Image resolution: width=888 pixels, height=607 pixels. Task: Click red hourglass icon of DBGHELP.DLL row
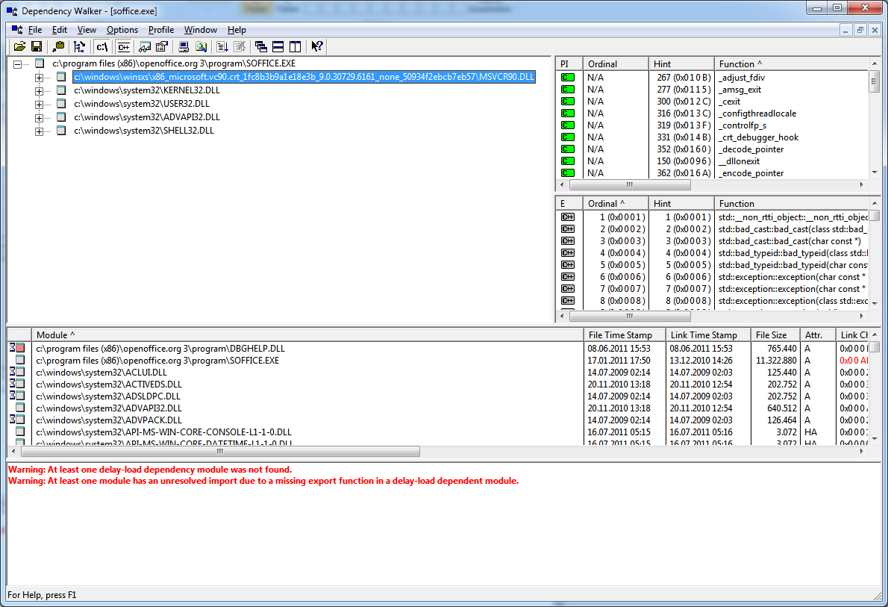[x=17, y=348]
